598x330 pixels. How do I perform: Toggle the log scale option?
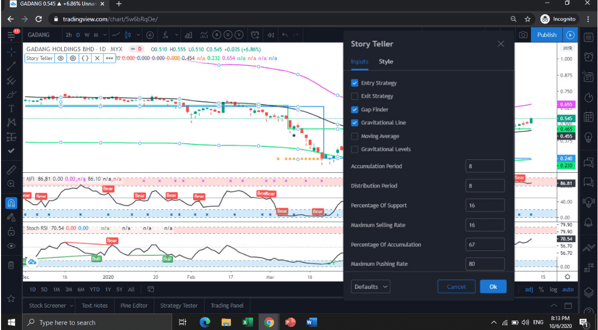pyautogui.click(x=554, y=290)
